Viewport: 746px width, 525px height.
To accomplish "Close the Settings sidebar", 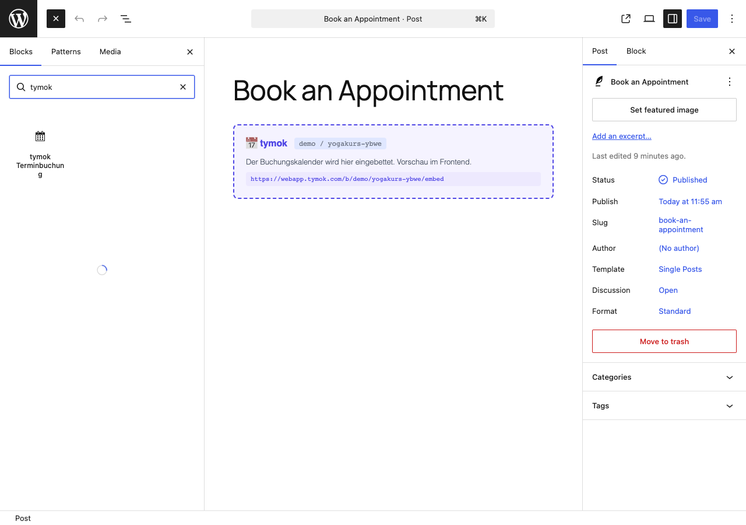I will click(732, 51).
